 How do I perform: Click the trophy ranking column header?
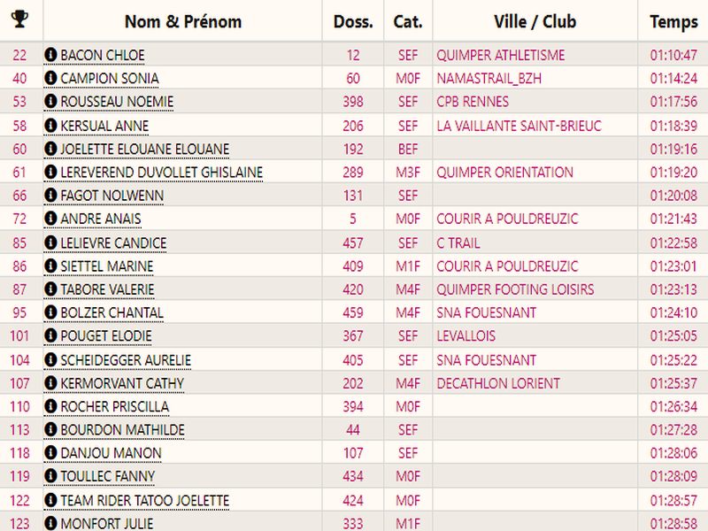coord(19,19)
